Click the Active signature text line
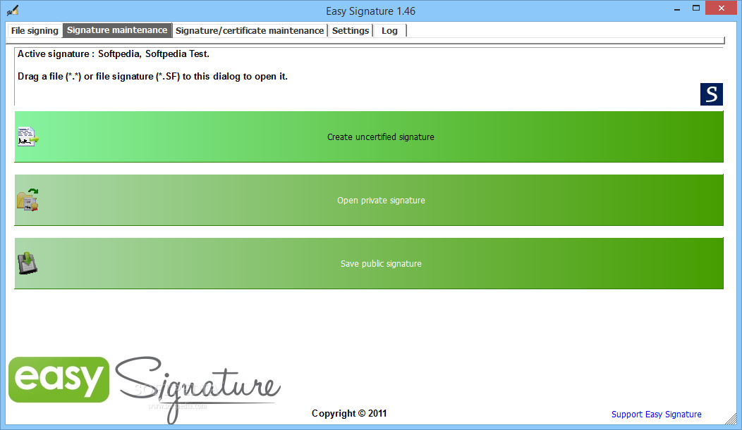This screenshot has height=430, width=742. coord(114,53)
